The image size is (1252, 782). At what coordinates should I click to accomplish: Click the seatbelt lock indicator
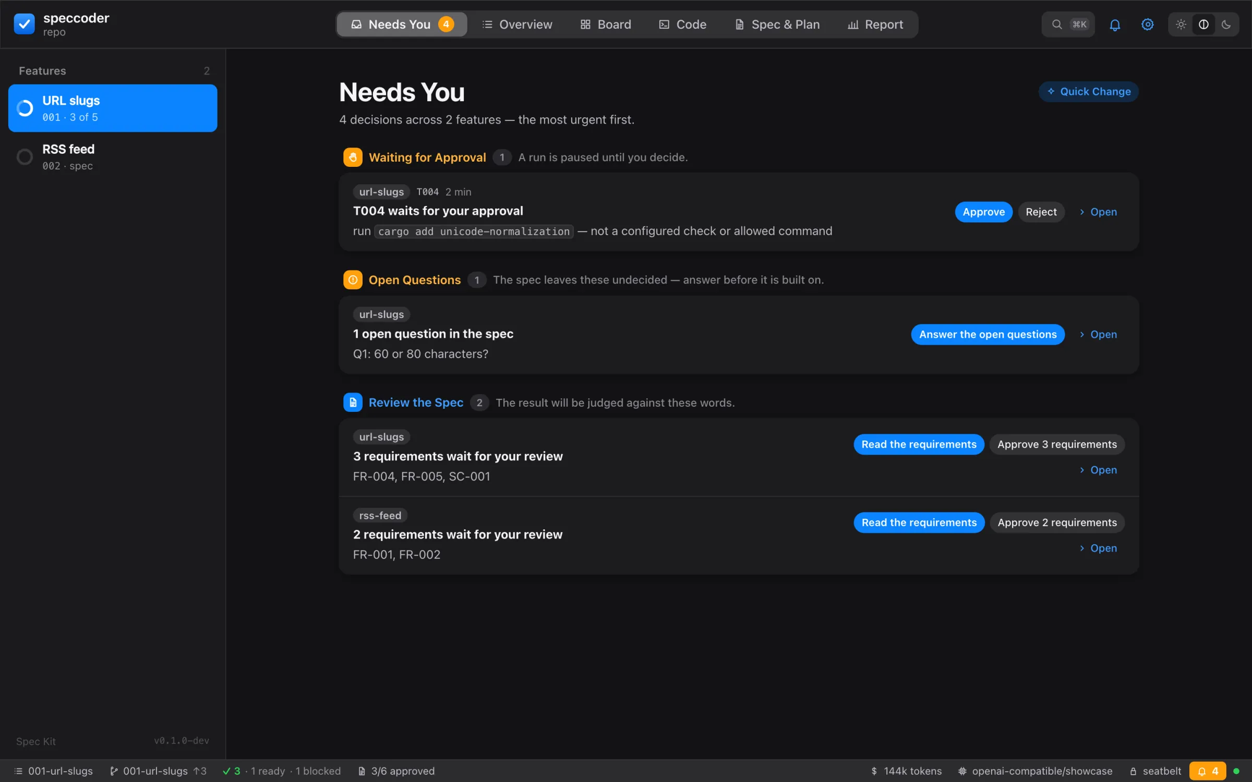[x=1155, y=771]
